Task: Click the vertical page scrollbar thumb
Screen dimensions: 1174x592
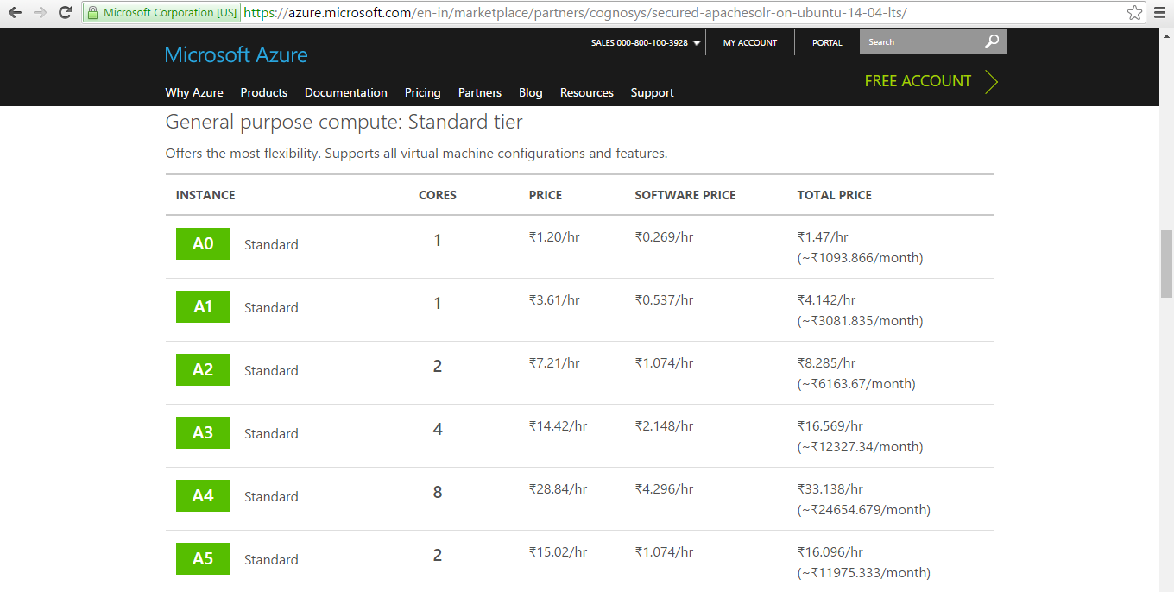Action: [x=1166, y=263]
